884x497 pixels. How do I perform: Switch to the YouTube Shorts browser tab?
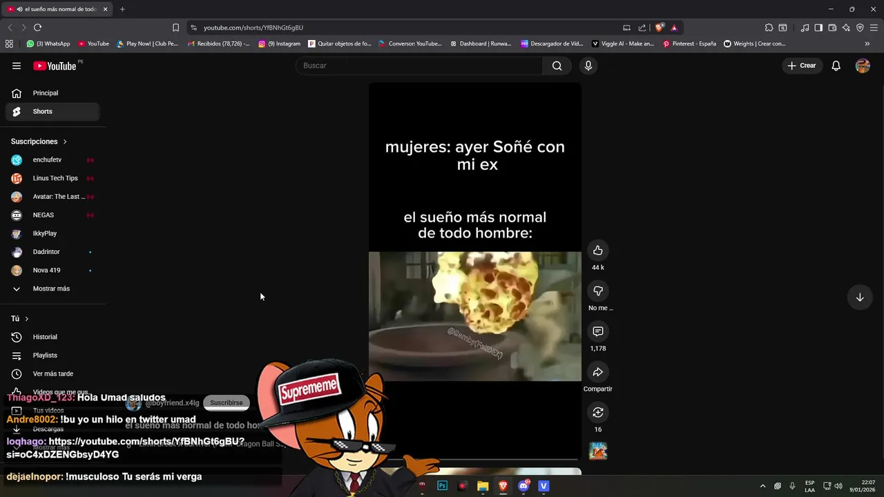(x=57, y=9)
